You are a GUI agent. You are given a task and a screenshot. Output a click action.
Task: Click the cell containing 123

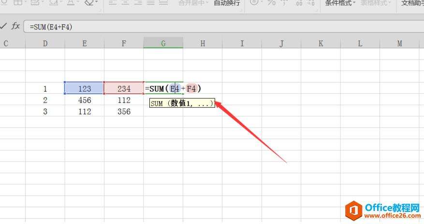(85, 88)
